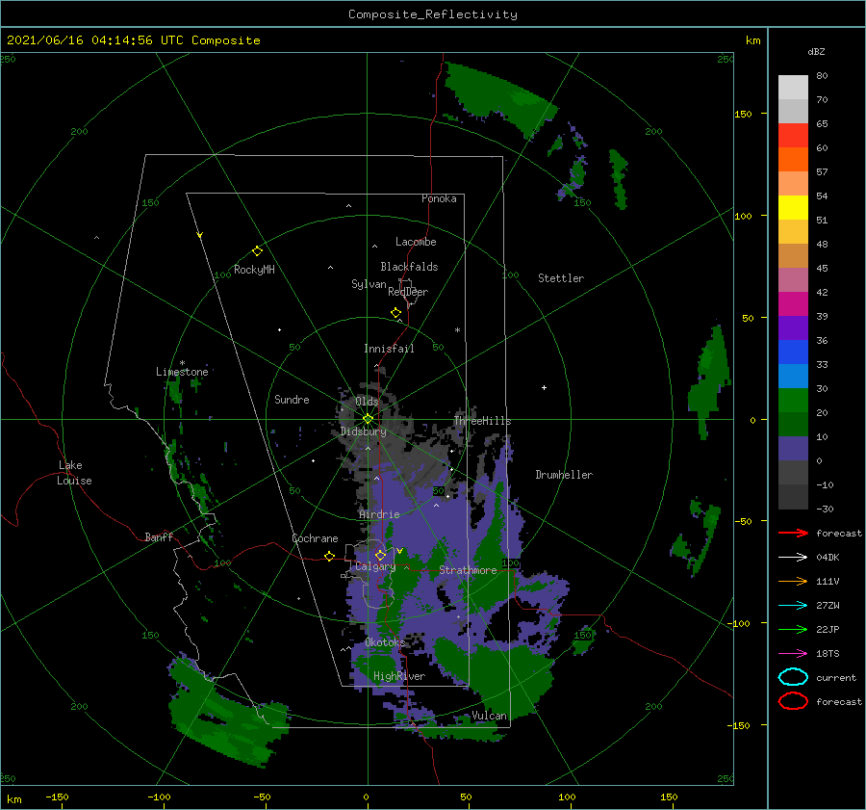The image size is (866, 810).
Task: Select the Sylvan label
Action: [x=369, y=284]
